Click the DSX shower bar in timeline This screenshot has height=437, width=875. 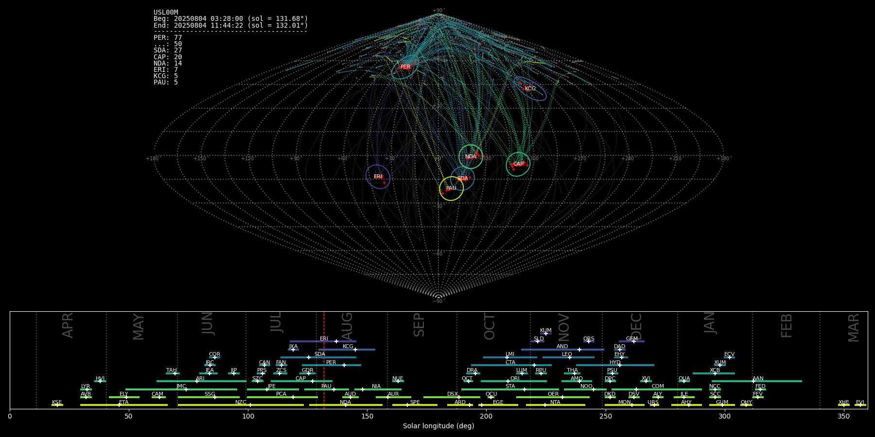click(x=452, y=397)
